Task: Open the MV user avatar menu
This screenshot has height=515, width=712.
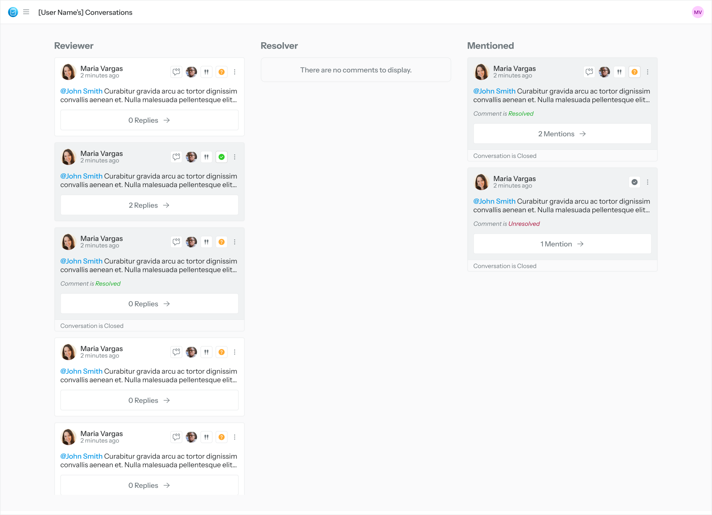Action: click(698, 12)
